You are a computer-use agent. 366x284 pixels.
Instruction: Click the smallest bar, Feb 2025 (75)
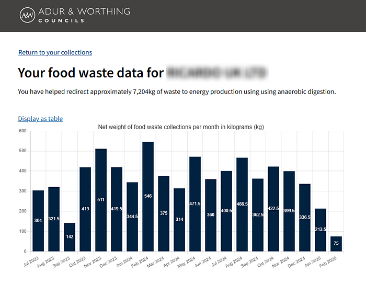336,244
